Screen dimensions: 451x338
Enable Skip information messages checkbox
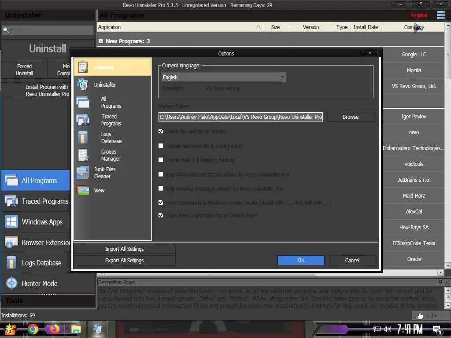click(x=161, y=174)
